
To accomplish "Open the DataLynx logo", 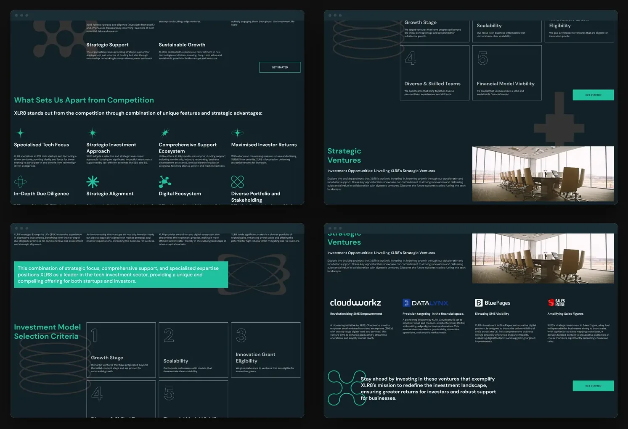I will click(425, 303).
